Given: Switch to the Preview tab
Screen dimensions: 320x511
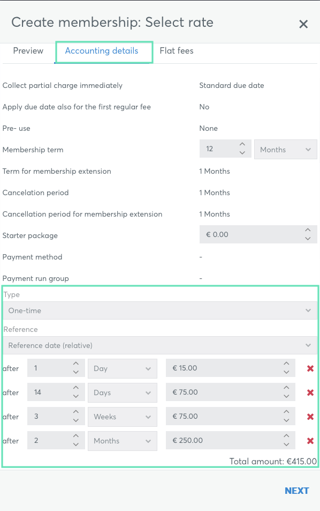Looking at the screenshot, I should pyautogui.click(x=28, y=51).
